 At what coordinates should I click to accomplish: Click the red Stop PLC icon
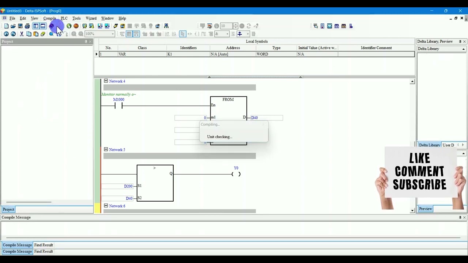tap(76, 26)
